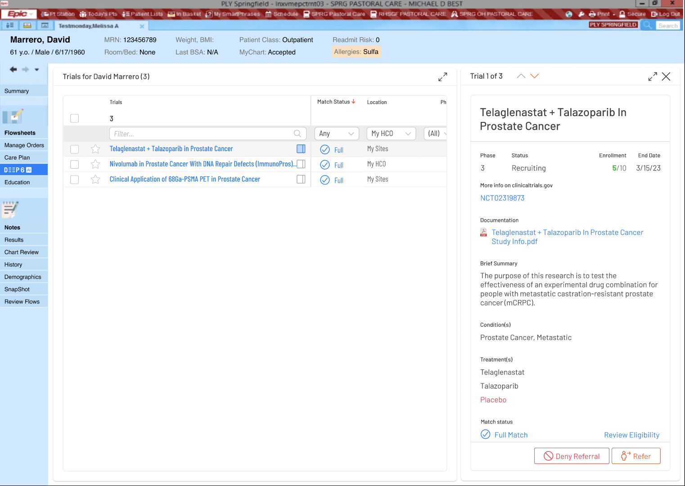
Task: Close the Trial 1 of 3 detail panel
Action: coord(666,76)
